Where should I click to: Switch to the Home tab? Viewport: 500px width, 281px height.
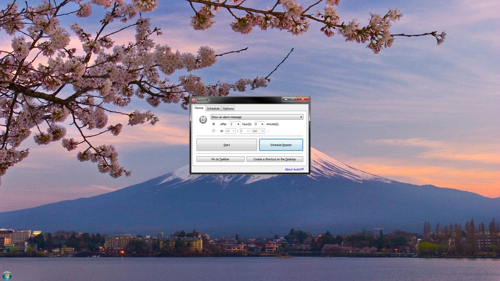click(199, 108)
